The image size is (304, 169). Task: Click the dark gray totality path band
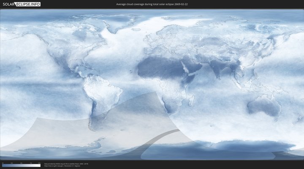pyautogui.click(x=155, y=139)
